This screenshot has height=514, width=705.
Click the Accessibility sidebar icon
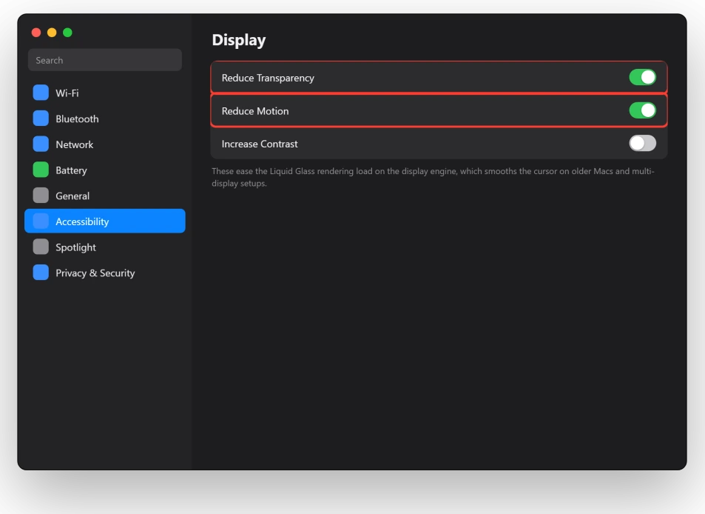(41, 221)
